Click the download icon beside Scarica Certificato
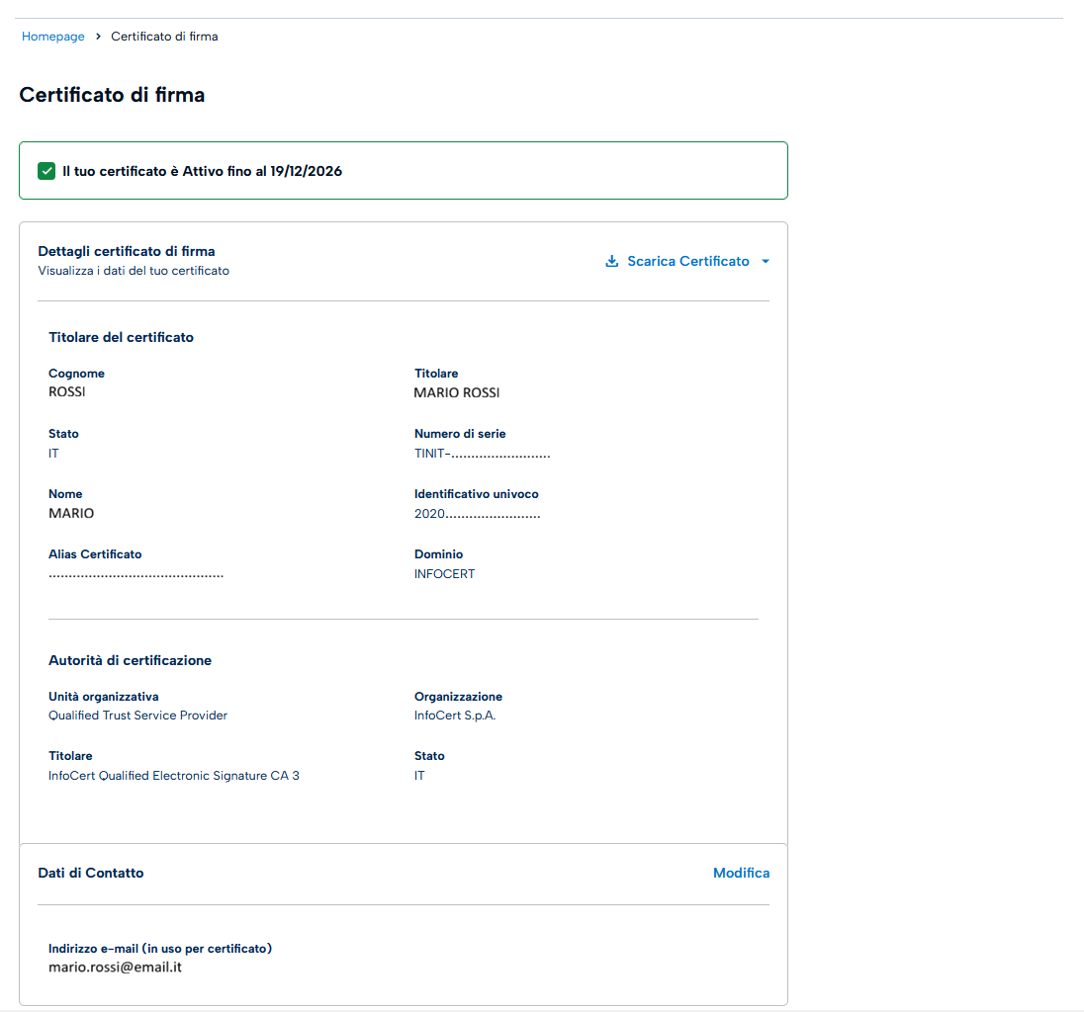The height and width of the screenshot is (1012, 1084). click(x=612, y=261)
